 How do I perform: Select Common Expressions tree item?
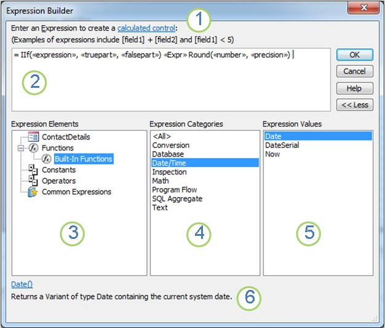(77, 192)
